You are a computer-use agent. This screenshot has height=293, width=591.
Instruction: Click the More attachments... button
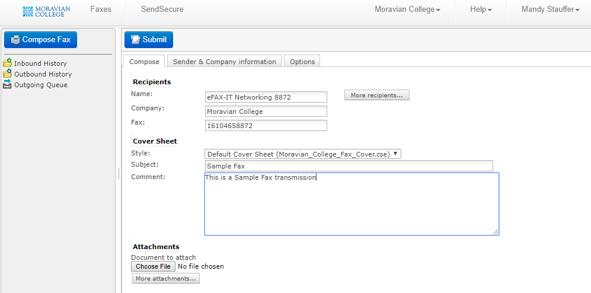pyautogui.click(x=166, y=278)
